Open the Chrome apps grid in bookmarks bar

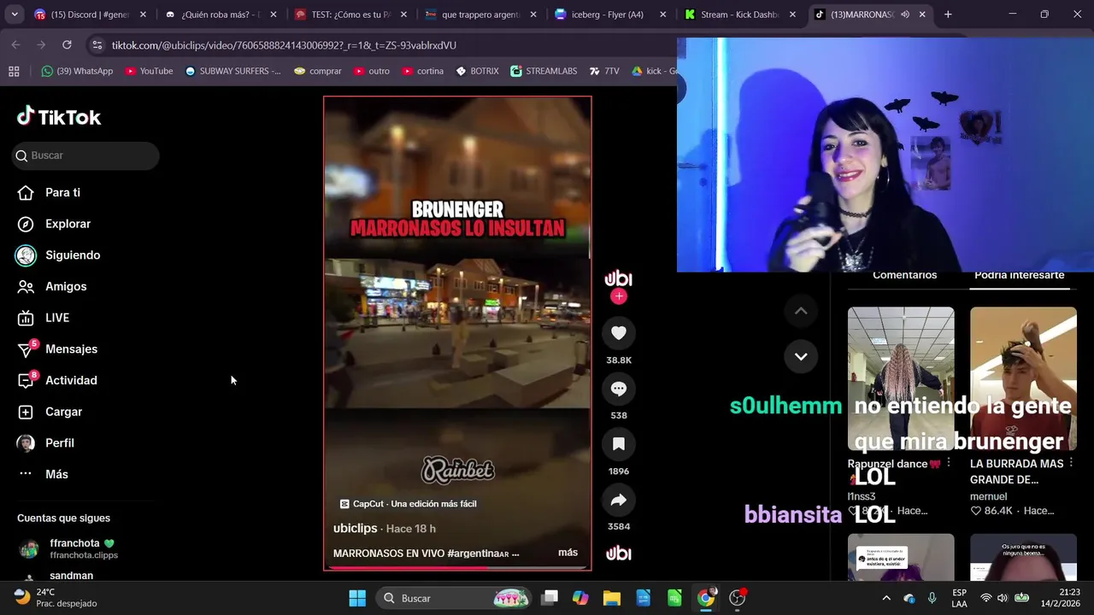[14, 71]
